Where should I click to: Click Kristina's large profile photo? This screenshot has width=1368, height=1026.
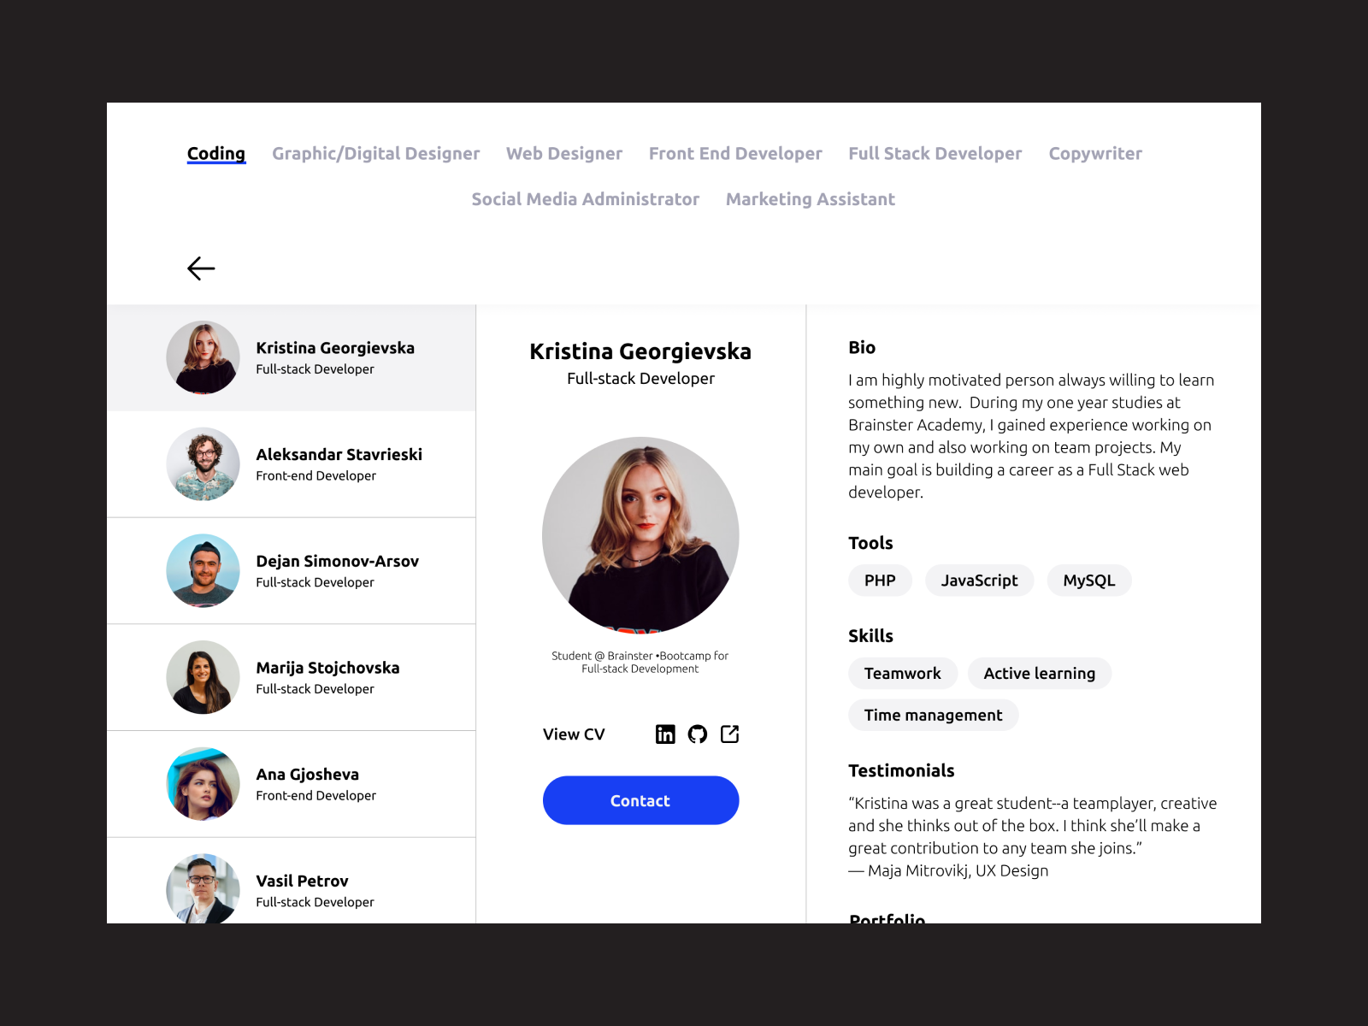click(640, 535)
